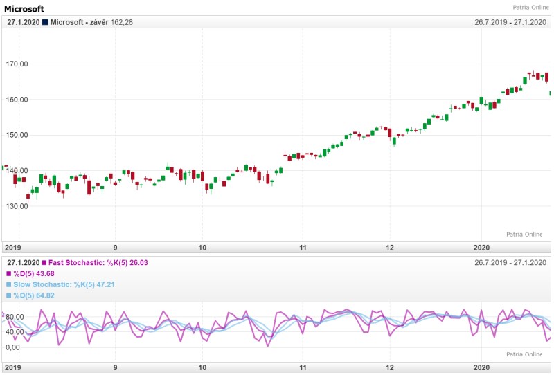The width and height of the screenshot is (554, 375).
Task: Click the light blue swatch beside %D(5) 64.82
Action: point(10,296)
